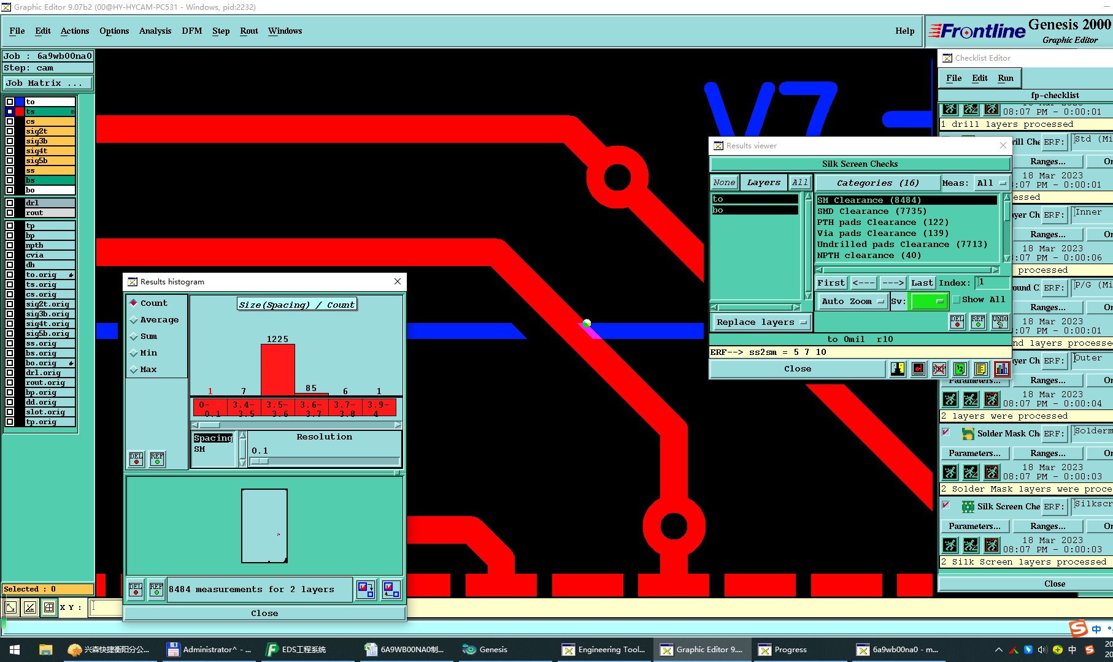
Task: Toggle visibility box of layer 'to'
Action: pyautogui.click(x=9, y=102)
